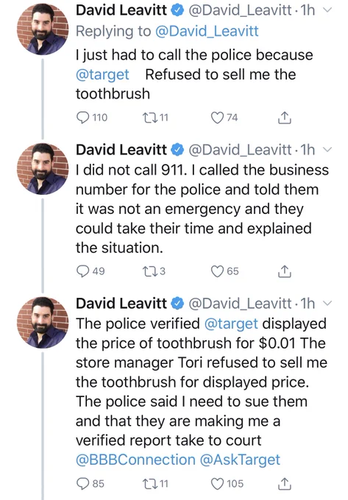The image size is (348, 500).
Task: Open the @BBBConnection mention link
Action: [135, 460]
